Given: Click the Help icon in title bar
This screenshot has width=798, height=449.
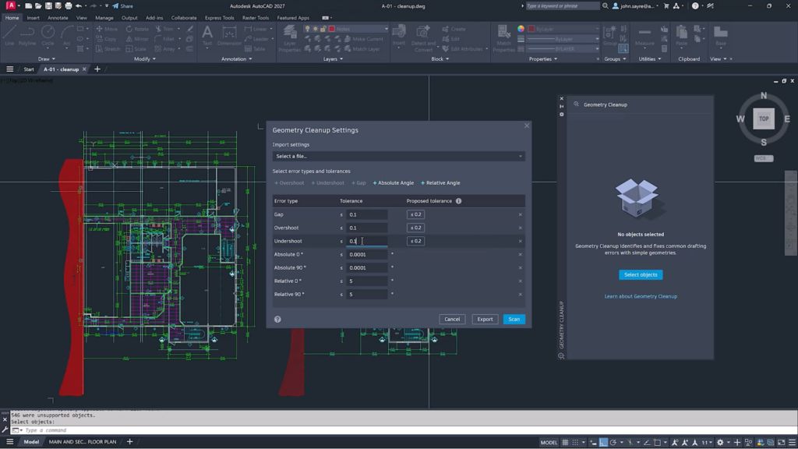Looking at the screenshot, I should point(695,6).
